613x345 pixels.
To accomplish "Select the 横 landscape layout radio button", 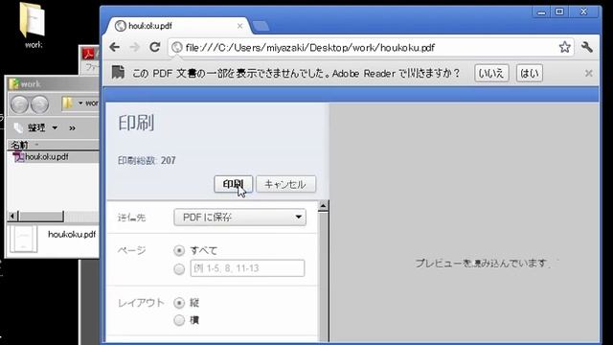I will (x=179, y=320).
